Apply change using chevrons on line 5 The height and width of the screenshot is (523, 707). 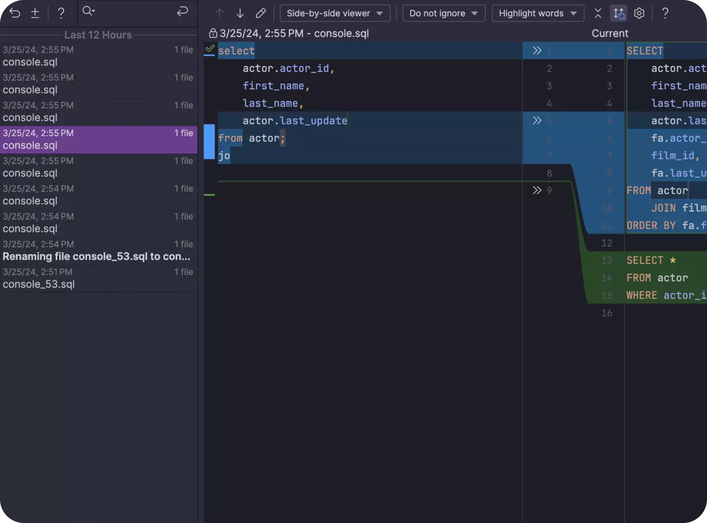pyautogui.click(x=537, y=121)
